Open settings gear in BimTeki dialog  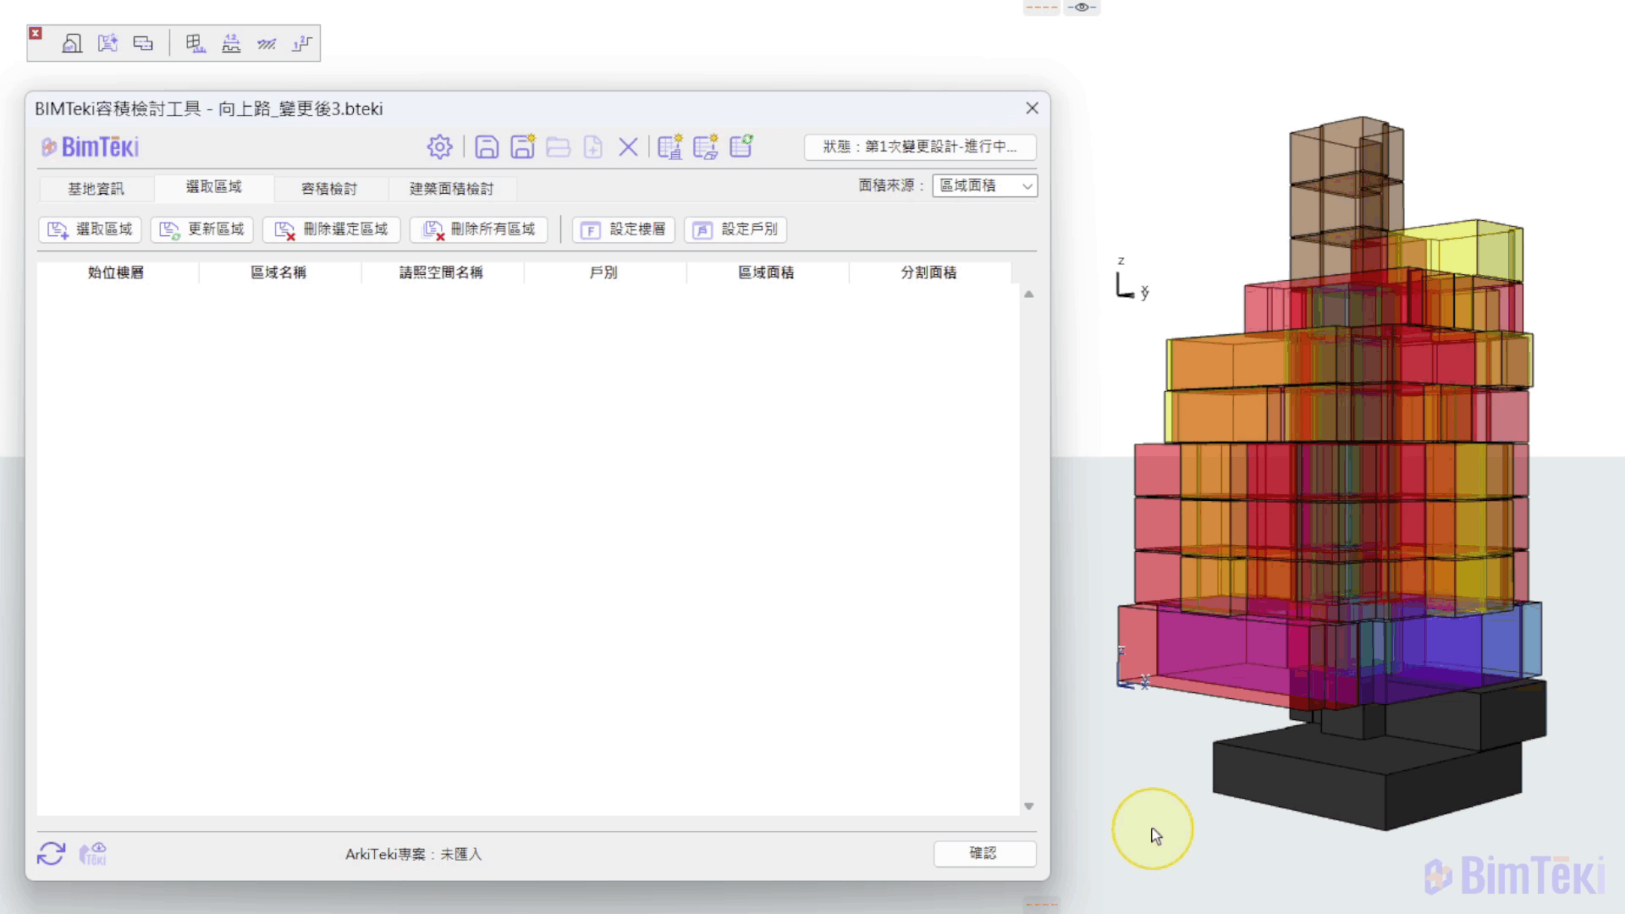[x=439, y=147]
